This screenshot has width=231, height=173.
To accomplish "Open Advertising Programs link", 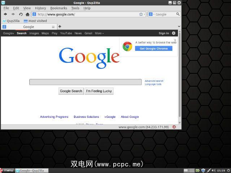I will coord(54,117).
